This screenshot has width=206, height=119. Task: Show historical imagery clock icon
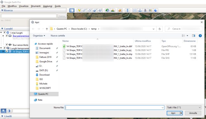pos(107,10)
